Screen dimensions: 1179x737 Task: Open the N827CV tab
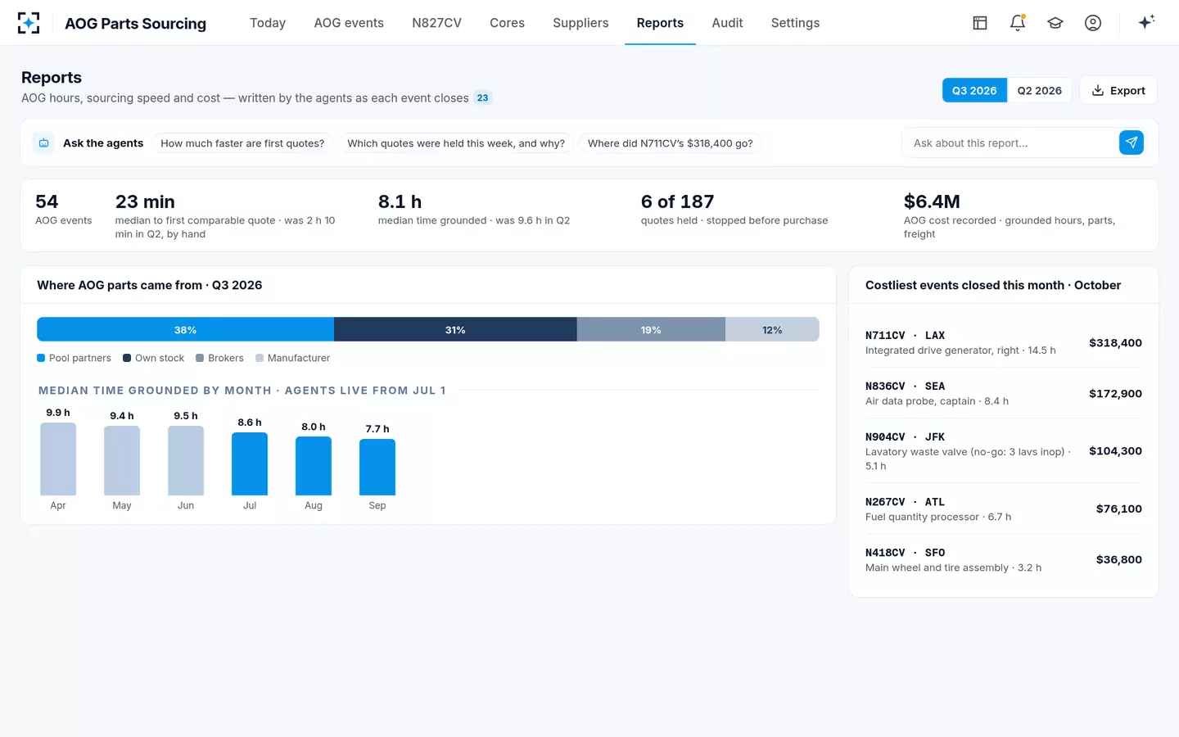[x=436, y=23]
